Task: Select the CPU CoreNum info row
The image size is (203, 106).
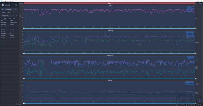Action: point(9,33)
